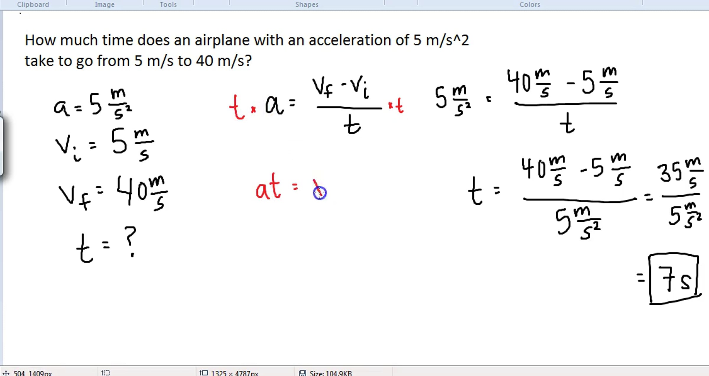Screen dimensions: 709x376
Task: Click the canvas dimensions icon in status bar
Action: coord(204,373)
